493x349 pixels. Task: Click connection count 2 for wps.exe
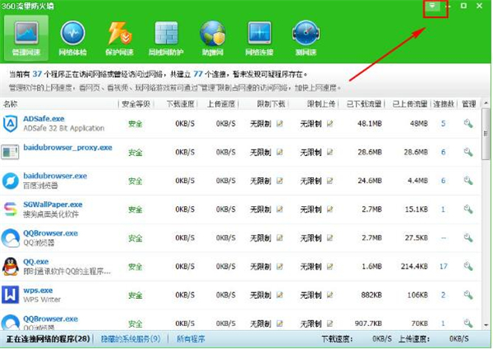pos(443,295)
